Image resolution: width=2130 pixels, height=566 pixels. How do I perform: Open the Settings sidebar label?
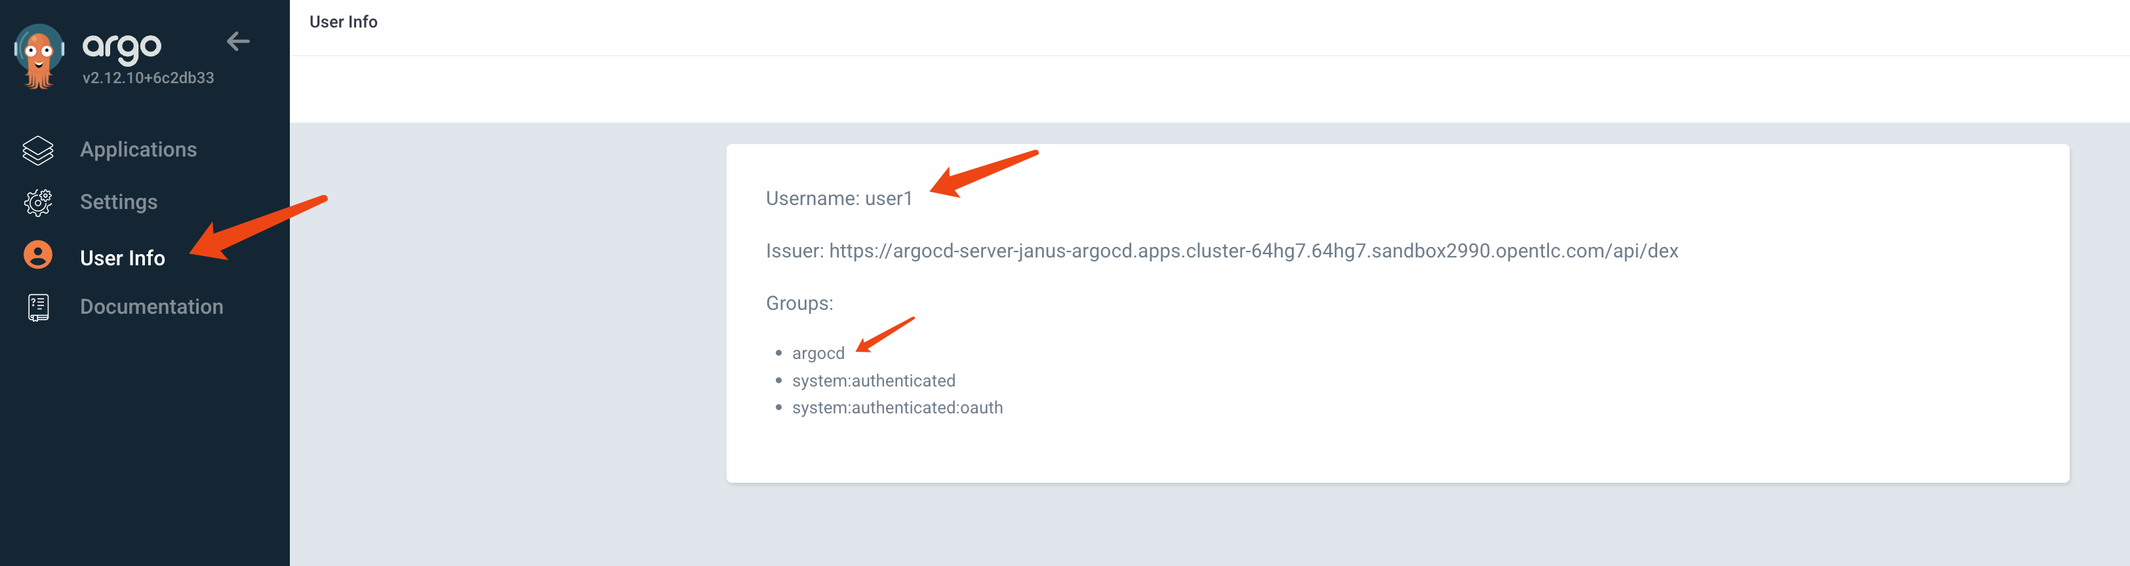tap(118, 202)
